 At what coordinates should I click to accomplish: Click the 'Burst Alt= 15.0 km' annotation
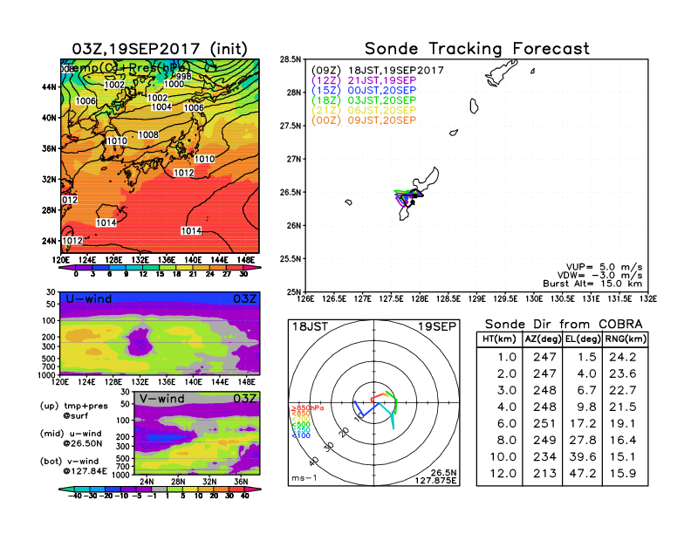592,284
